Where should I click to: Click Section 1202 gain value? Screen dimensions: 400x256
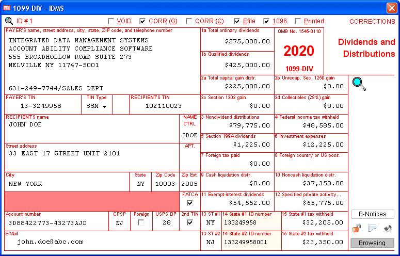point(237,106)
